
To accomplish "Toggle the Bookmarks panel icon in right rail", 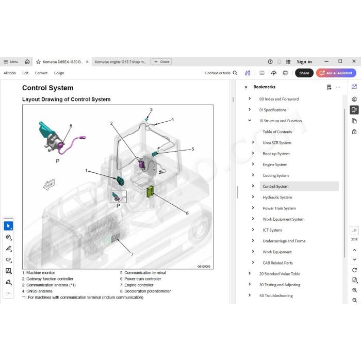I will coord(354,110).
